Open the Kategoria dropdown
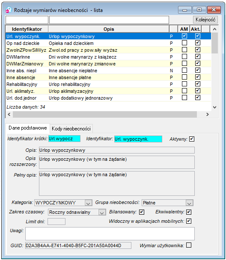The image size is (226, 260). pos(88,203)
